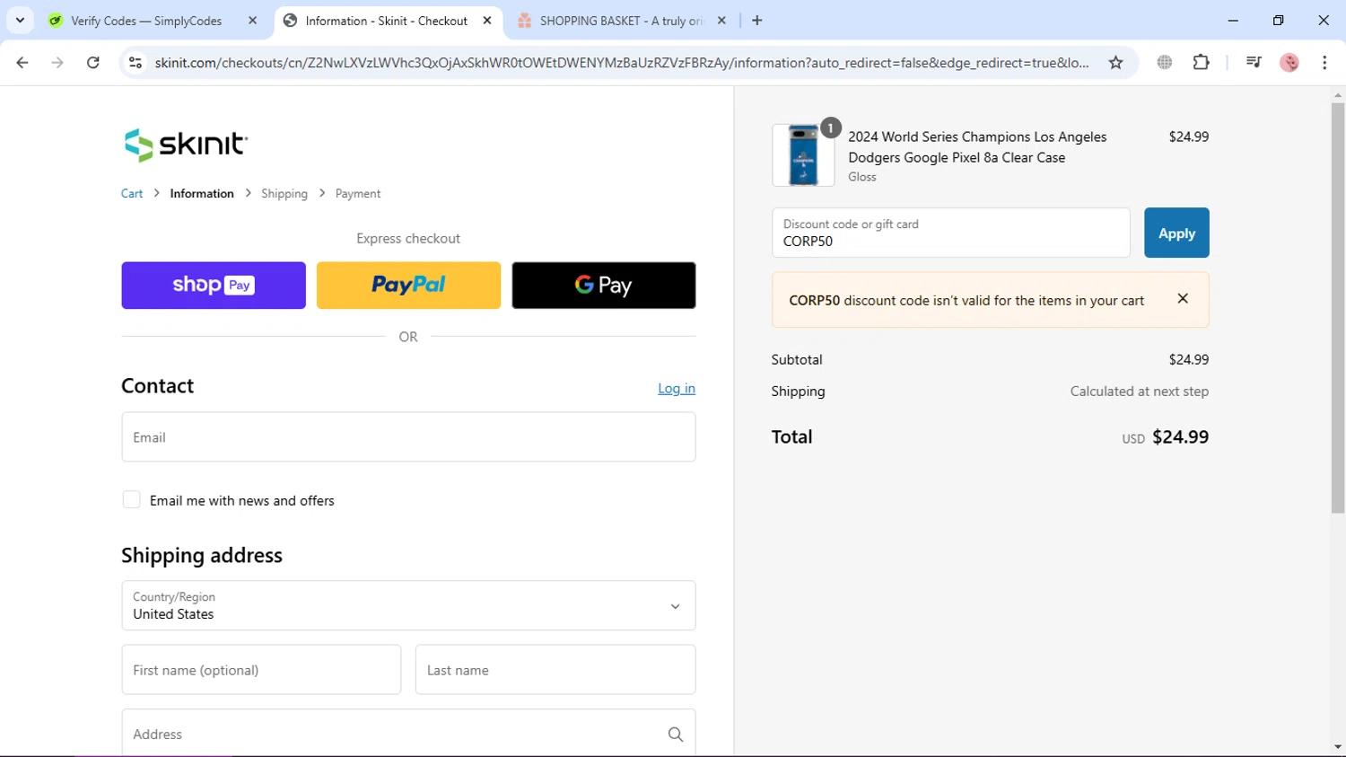This screenshot has width=1346, height=757.
Task: Pay with PayPal button
Action: pos(408,286)
